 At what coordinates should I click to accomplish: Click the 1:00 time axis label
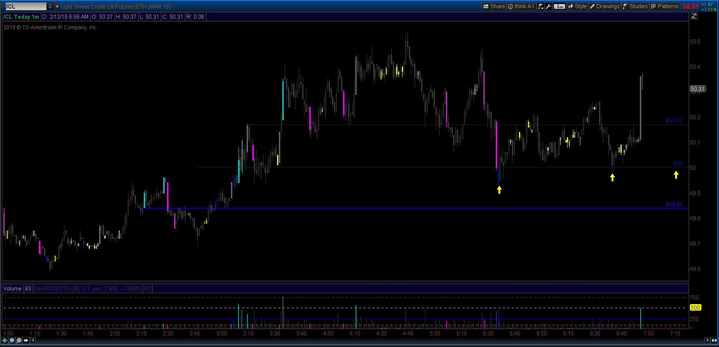point(8,334)
